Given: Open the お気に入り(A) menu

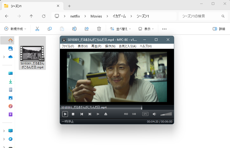Looking at the screenshot, I should pyautogui.click(x=128, y=46).
